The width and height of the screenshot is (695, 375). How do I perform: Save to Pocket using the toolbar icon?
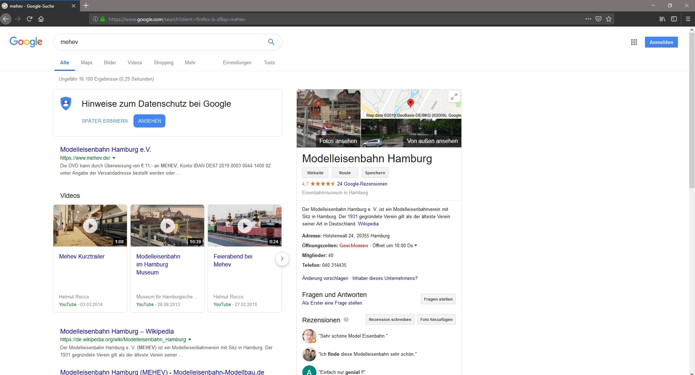point(599,19)
